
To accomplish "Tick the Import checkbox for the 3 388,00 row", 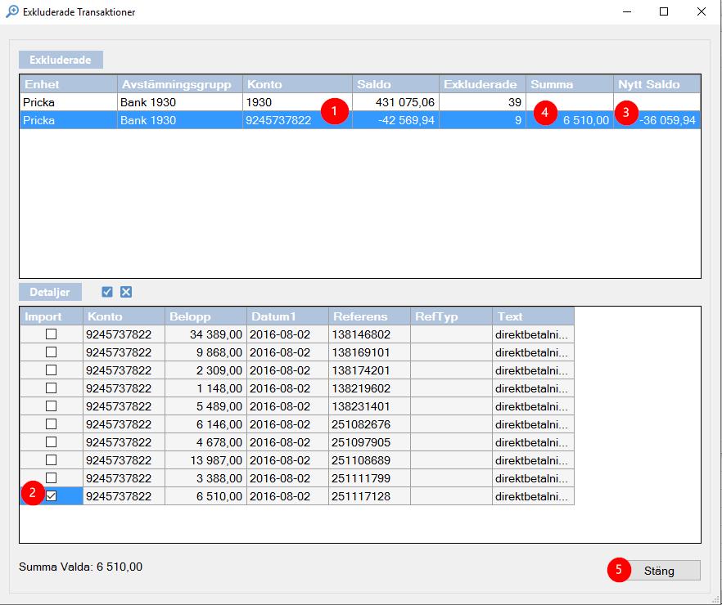I will click(x=51, y=477).
